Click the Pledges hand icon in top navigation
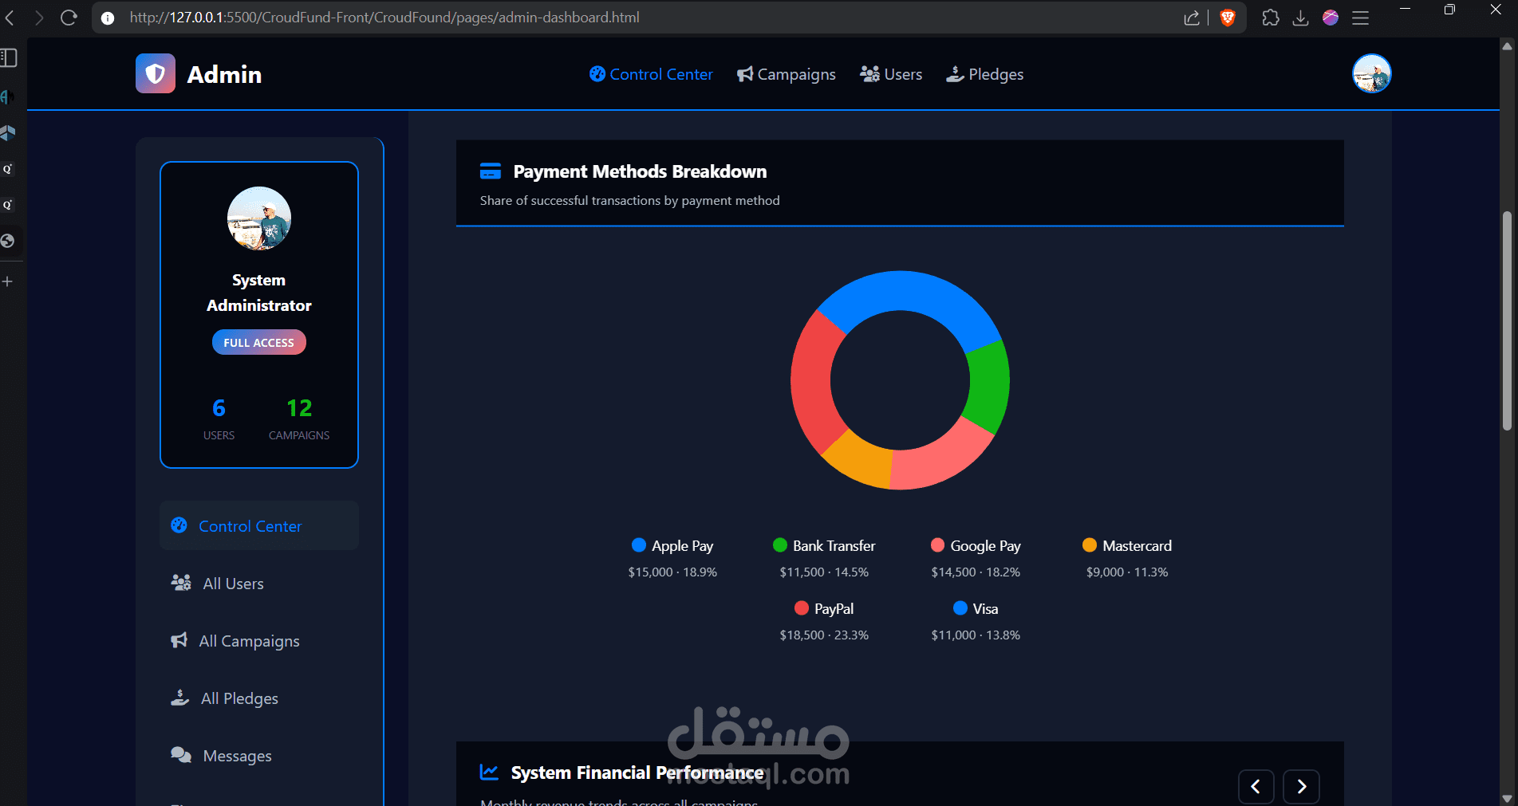 [x=955, y=74]
